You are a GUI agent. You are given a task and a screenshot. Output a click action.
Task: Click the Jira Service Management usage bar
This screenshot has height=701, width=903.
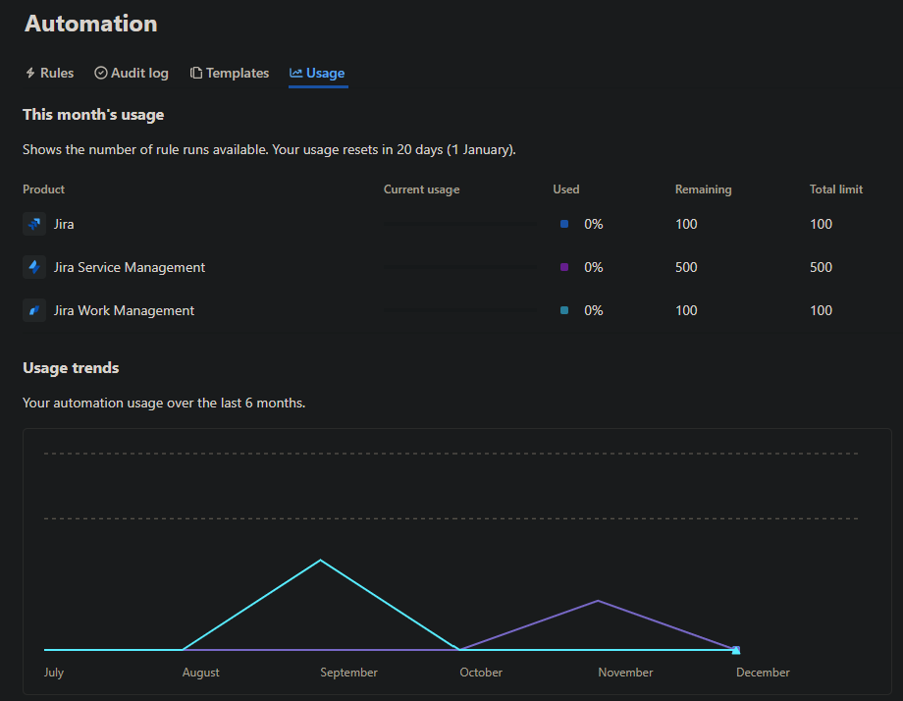click(460, 267)
